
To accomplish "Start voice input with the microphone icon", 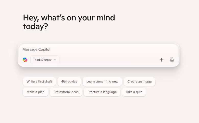I will coord(172,60).
